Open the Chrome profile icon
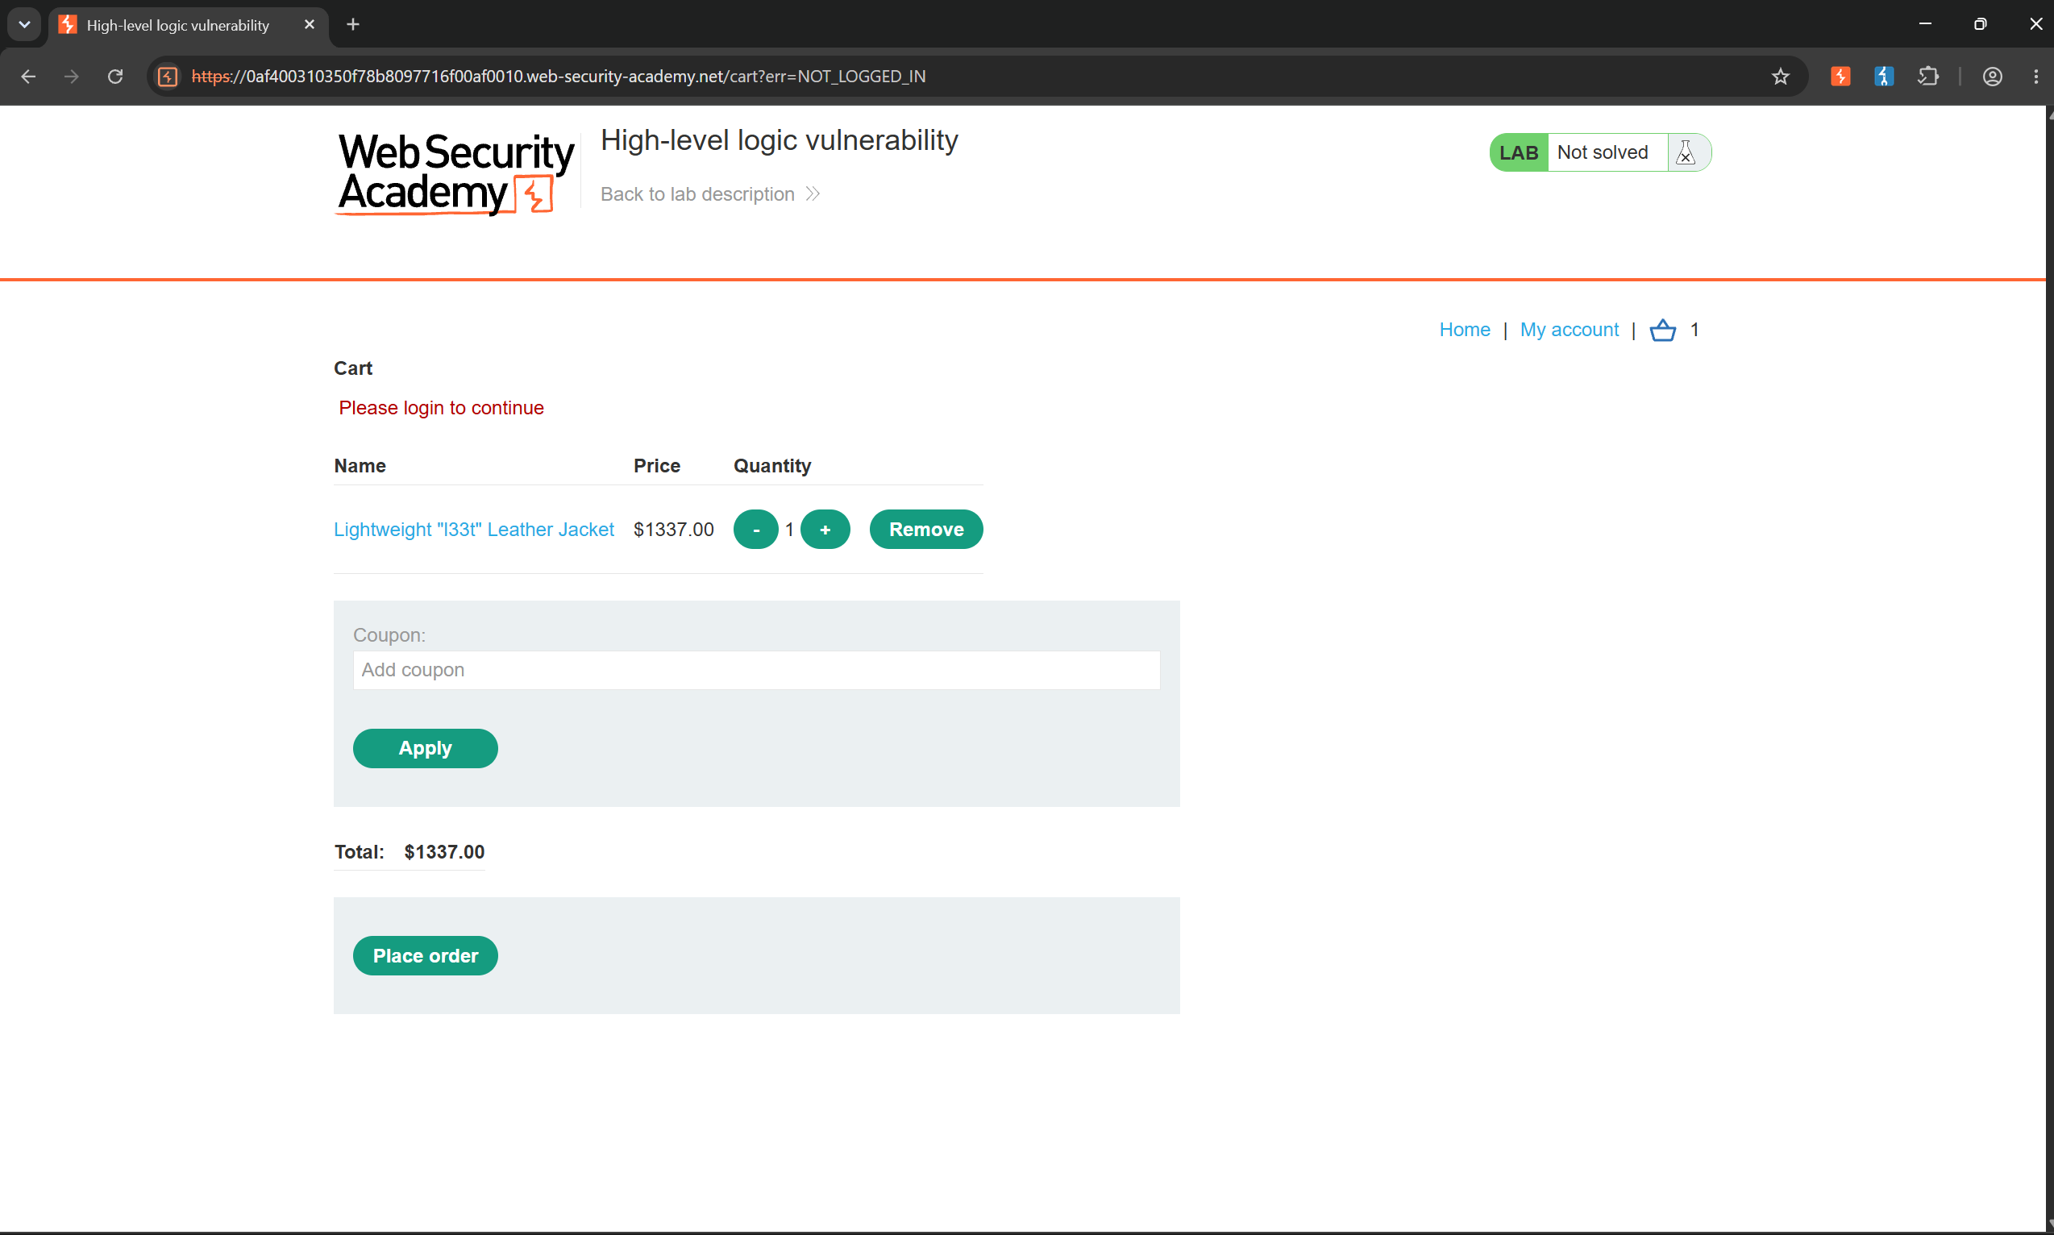Screen dimensions: 2054x1235 tap(1993, 77)
